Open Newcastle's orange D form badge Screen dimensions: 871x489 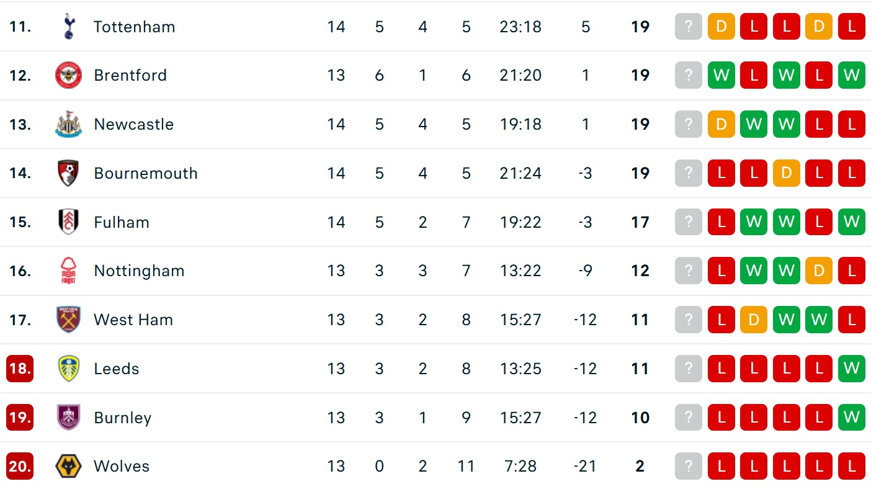[x=721, y=124]
